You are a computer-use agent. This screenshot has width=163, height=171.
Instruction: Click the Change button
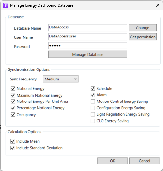click(143, 28)
